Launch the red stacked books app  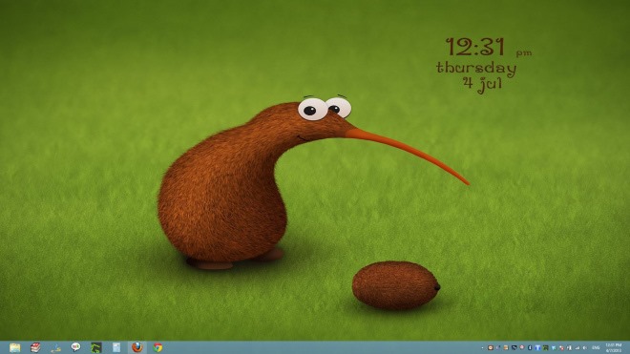pyautogui.click(x=35, y=347)
